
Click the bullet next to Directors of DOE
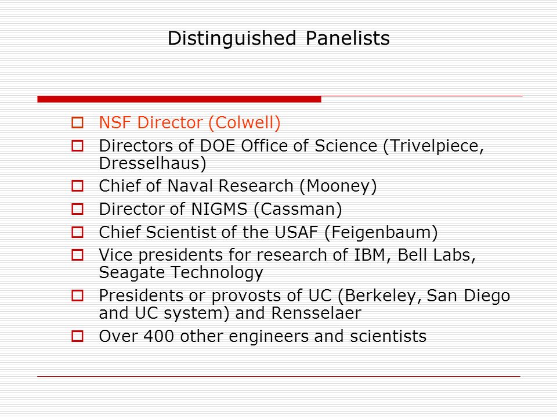(77, 146)
